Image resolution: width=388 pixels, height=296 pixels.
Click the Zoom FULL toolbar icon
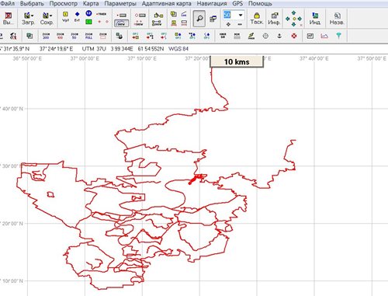tap(88, 36)
